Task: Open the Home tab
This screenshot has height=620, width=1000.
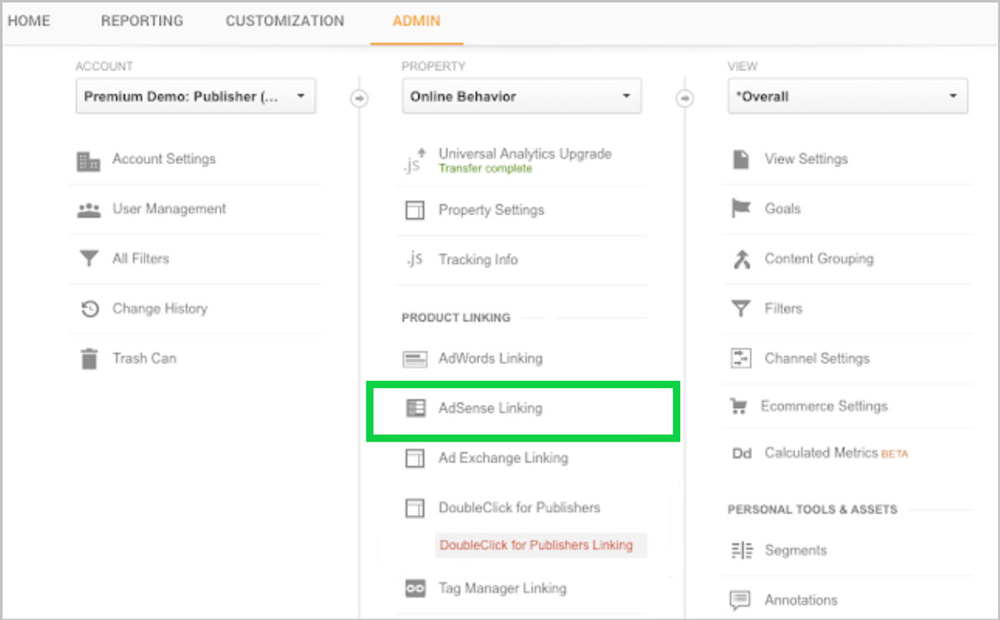Action: [x=29, y=21]
